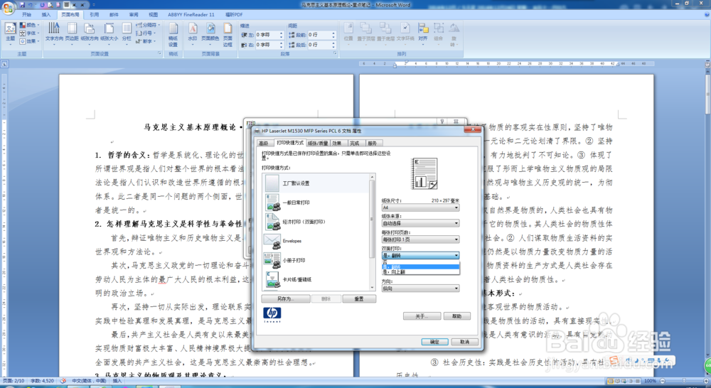Select the 经济打印（双面打印） shortcut
The width and height of the screenshot is (711, 388).
click(x=316, y=222)
